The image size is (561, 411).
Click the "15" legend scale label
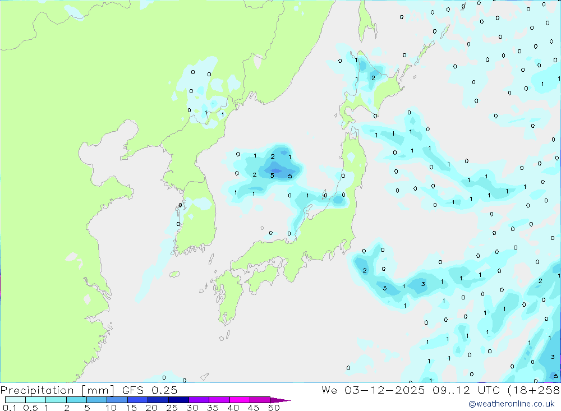[131, 408]
